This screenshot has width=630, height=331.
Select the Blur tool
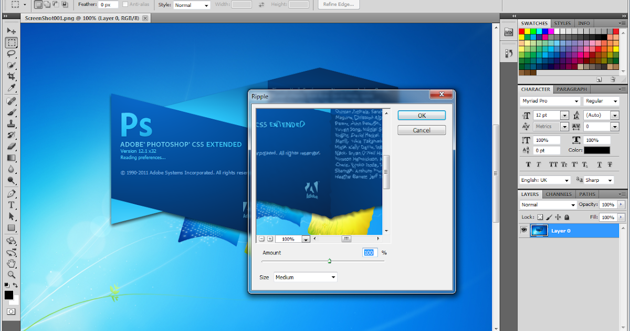pos(11,169)
